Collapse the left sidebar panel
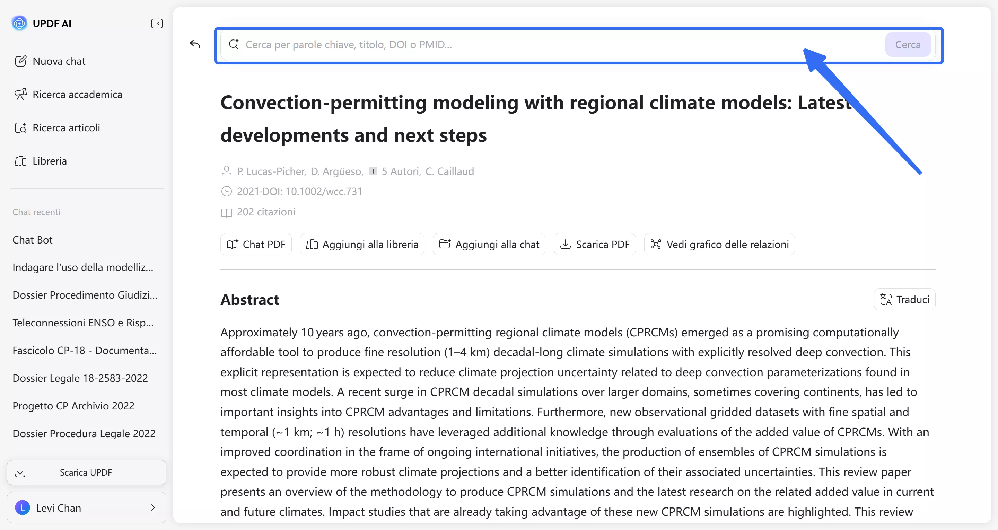Viewport: 998px width, 530px height. point(157,24)
